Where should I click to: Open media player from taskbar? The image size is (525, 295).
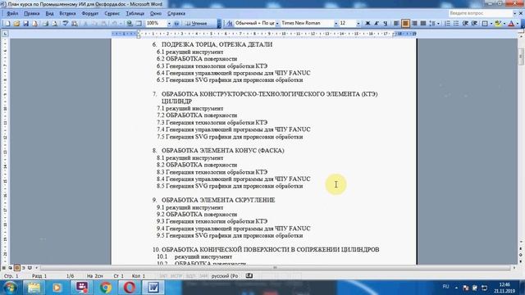(57, 288)
